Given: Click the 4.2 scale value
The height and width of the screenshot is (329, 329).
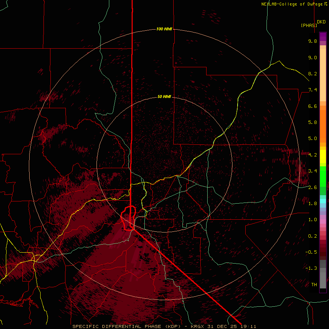Looking at the screenshot, I should click(313, 155).
